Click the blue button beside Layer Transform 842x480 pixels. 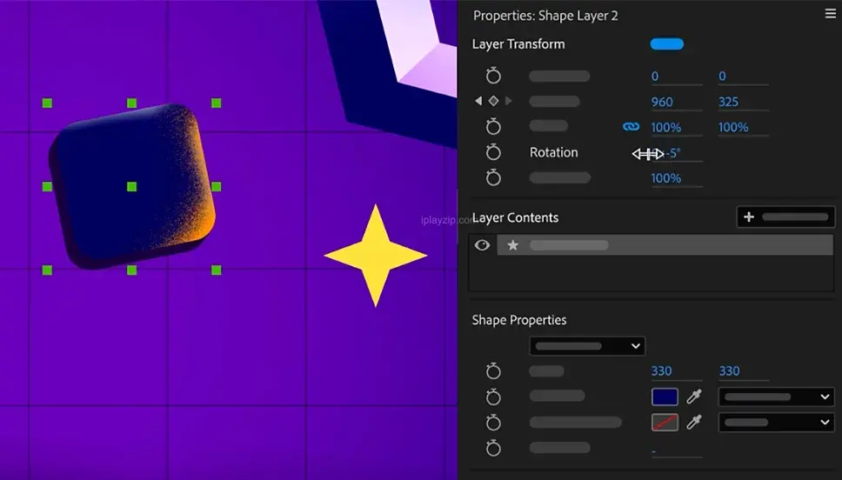coord(667,44)
